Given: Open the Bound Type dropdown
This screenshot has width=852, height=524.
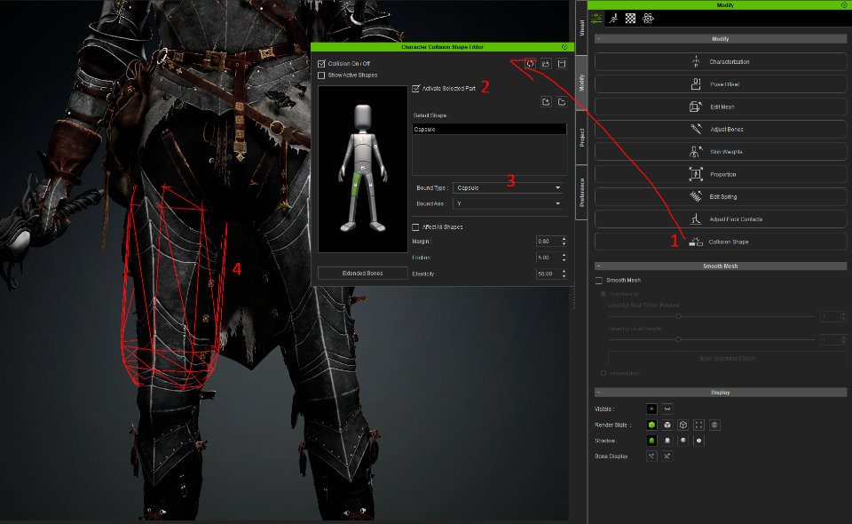Looking at the screenshot, I should click(508, 188).
